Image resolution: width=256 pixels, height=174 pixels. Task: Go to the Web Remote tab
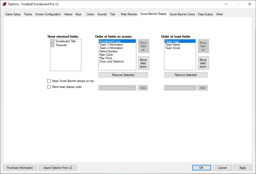pos(129,14)
